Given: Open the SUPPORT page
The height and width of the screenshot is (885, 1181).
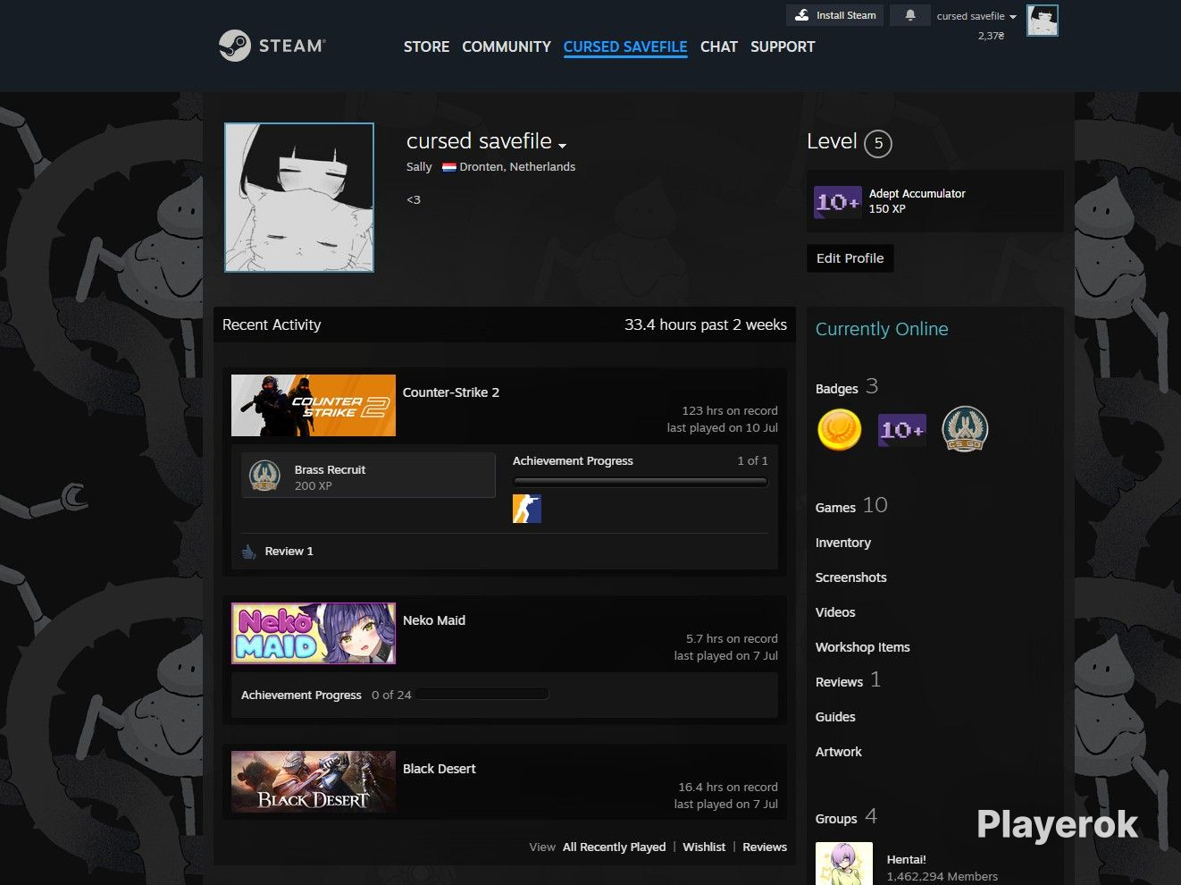Looking at the screenshot, I should (783, 46).
